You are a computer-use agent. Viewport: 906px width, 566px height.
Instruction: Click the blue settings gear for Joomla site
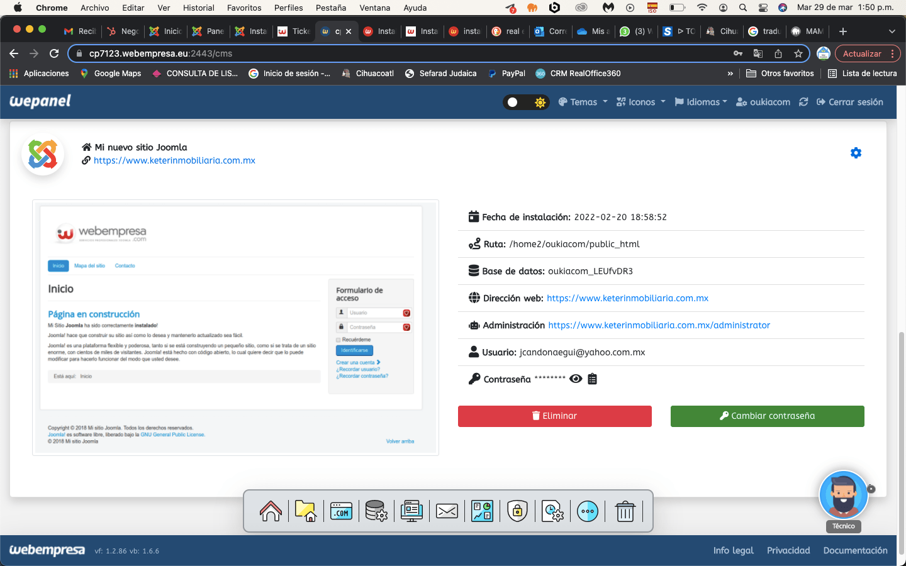point(856,153)
